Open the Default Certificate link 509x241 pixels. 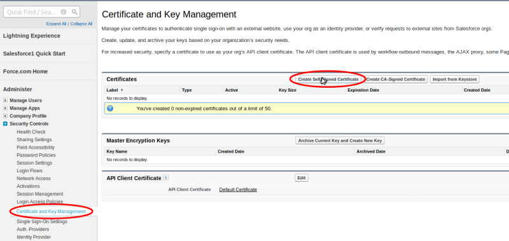tap(238, 189)
